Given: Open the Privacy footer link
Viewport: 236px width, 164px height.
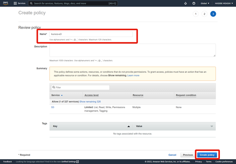Looking at the screenshot, I should (x=199, y=162).
